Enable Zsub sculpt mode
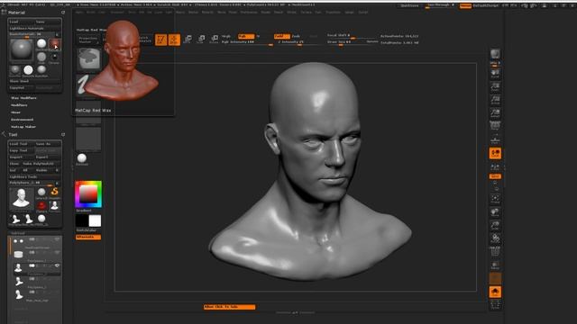The height and width of the screenshot is (324, 577). point(296,36)
